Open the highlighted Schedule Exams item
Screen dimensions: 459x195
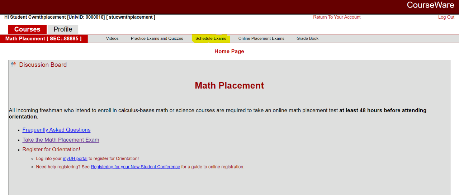point(210,38)
